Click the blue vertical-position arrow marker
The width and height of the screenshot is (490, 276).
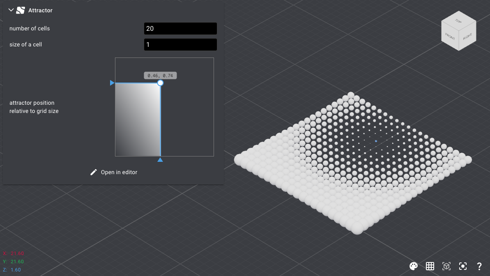[112, 83]
